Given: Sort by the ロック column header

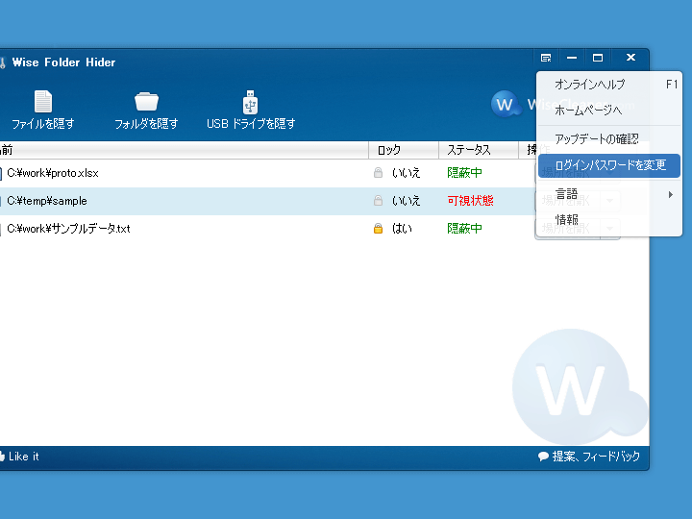Looking at the screenshot, I should click(404, 150).
